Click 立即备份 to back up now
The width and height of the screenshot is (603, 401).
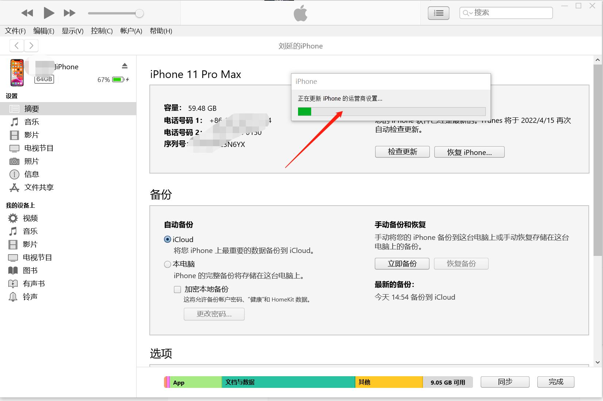coord(402,264)
